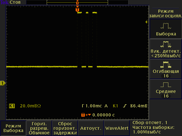Select the Среднее 16 averaging mode
Viewport: 182px width, 136px height.
(x=166, y=89)
